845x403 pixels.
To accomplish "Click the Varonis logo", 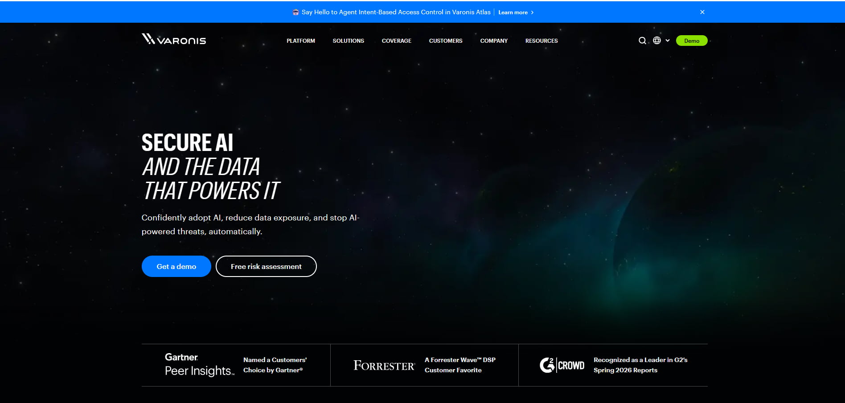I will pos(174,39).
